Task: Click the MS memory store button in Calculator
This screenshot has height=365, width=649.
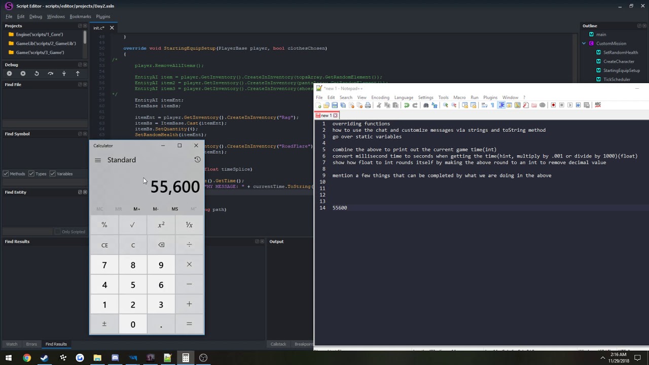Action: [174, 209]
